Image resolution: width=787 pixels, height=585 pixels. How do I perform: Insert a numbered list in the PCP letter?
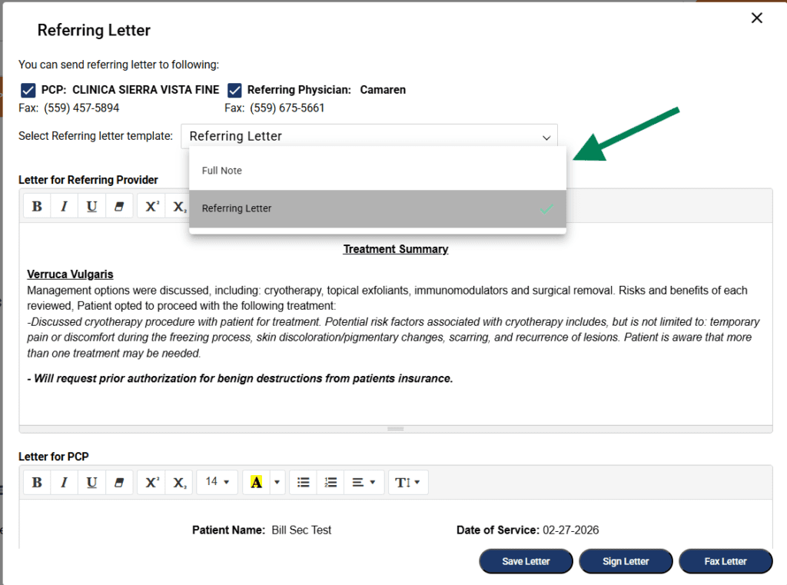[330, 482]
